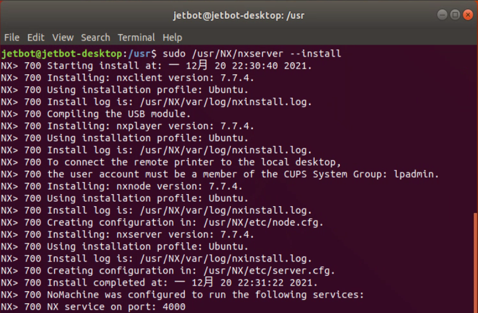Click line 'To connect the remote printer'
The image size is (478, 313).
pos(171,162)
